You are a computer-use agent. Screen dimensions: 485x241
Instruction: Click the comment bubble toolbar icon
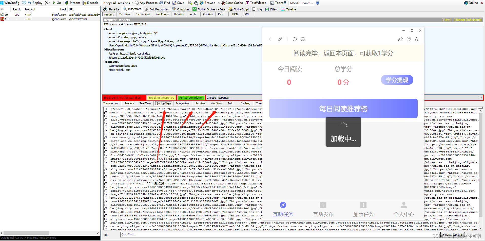coord(24,3)
